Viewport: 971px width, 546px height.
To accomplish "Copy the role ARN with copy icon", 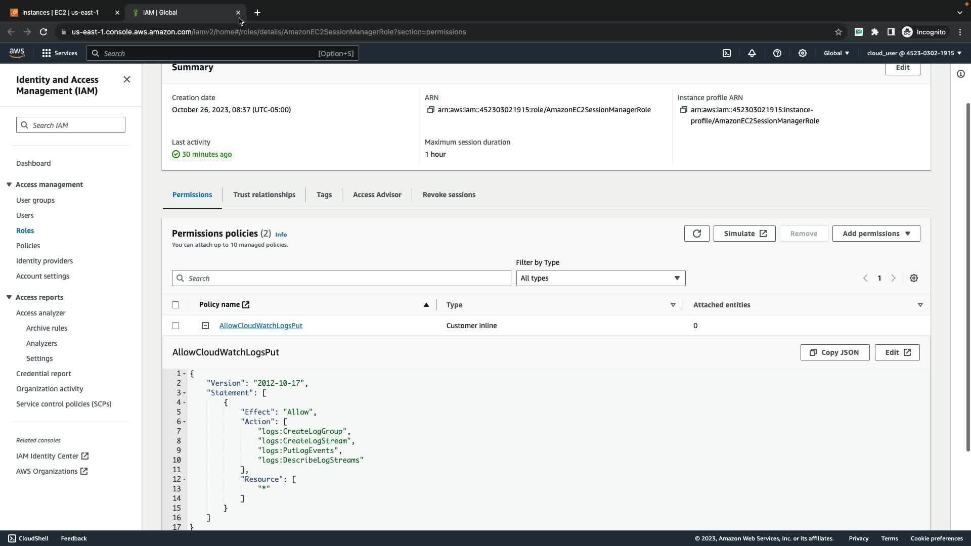I will coord(430,110).
